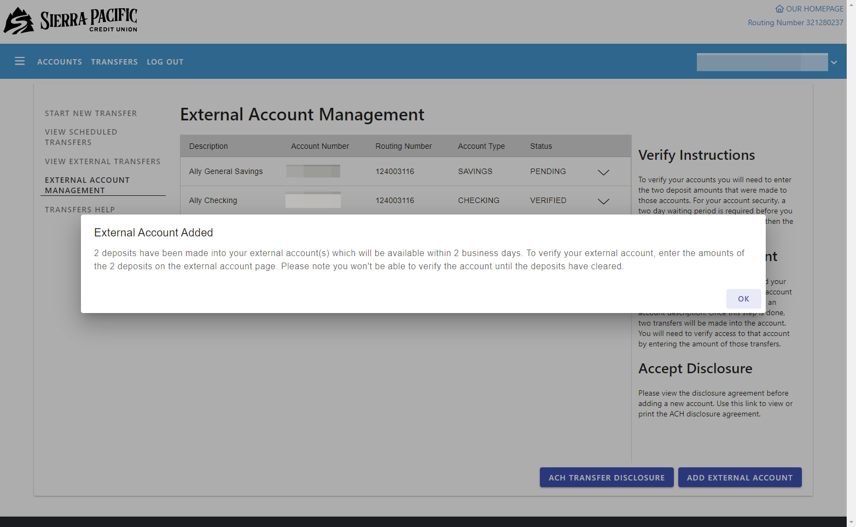Click the Verify Instructions heading
The height and width of the screenshot is (527, 856).
(697, 155)
